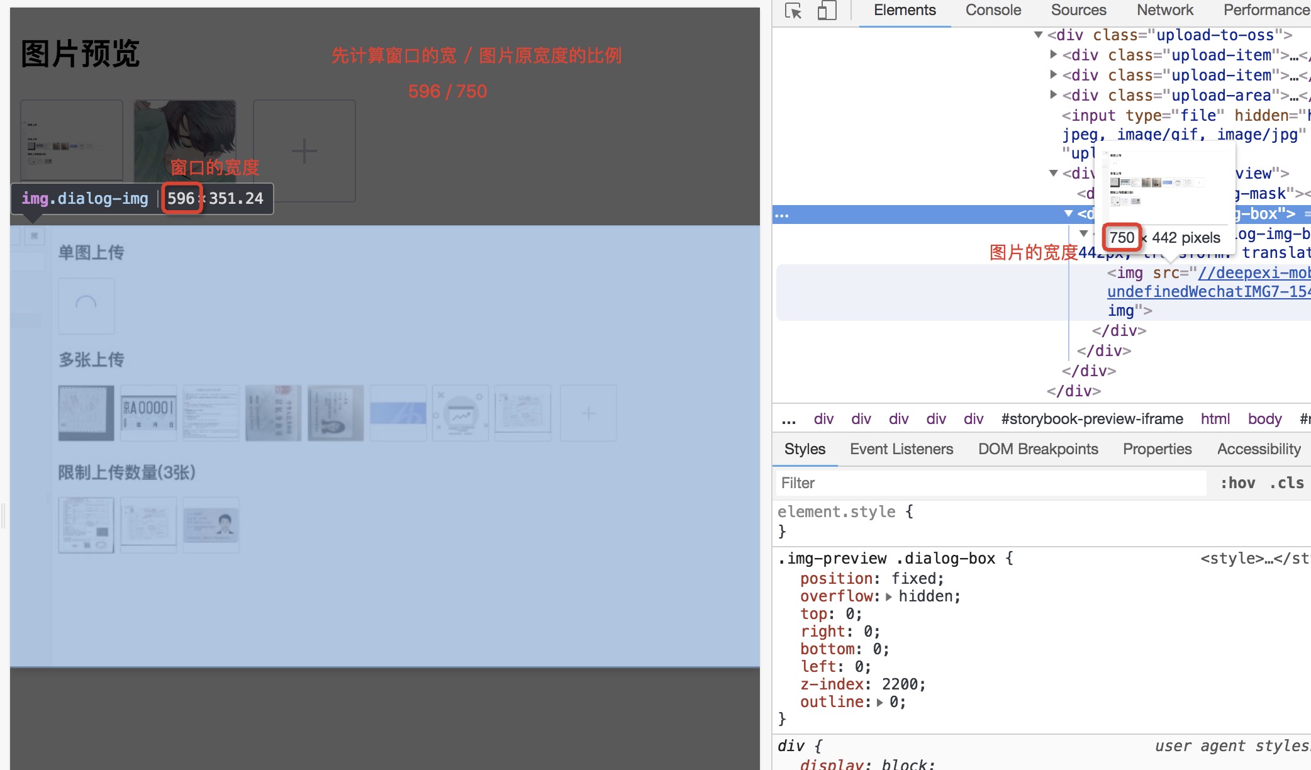Click the multi-image upload plus icon
Screen dimensions: 1311x770
click(588, 413)
